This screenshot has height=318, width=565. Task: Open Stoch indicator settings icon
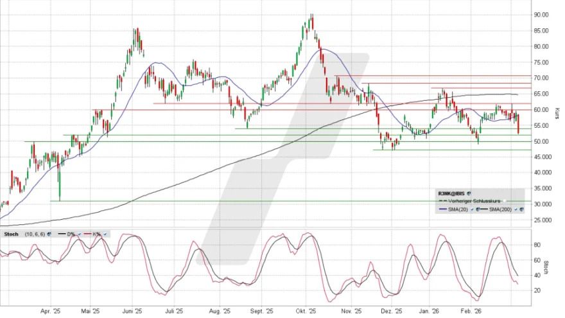pos(48,233)
